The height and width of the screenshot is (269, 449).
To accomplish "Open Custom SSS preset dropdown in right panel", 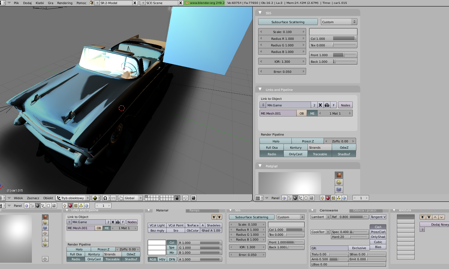I will tap(339, 22).
